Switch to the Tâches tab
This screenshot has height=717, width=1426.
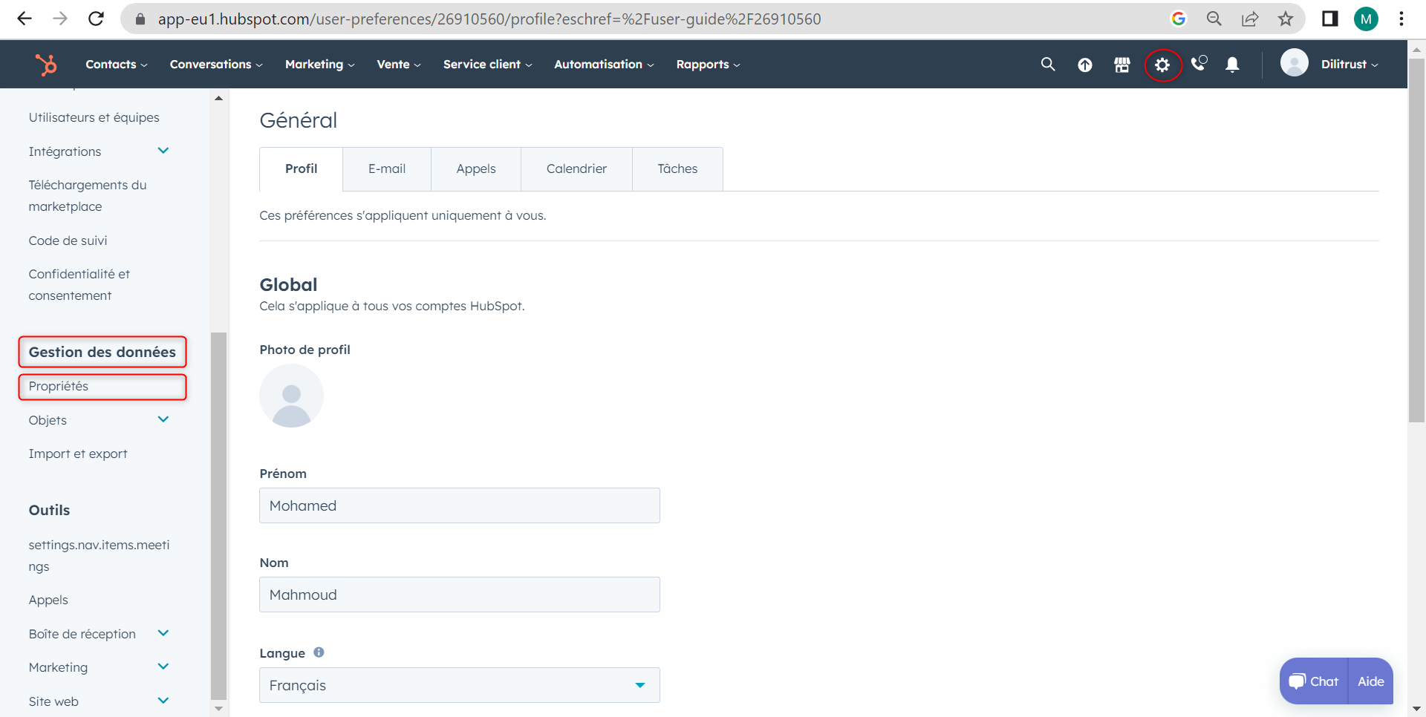tap(677, 169)
